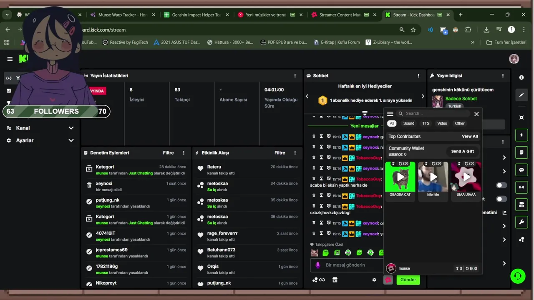Open the Chrome extensions puzzle icon

(468, 30)
